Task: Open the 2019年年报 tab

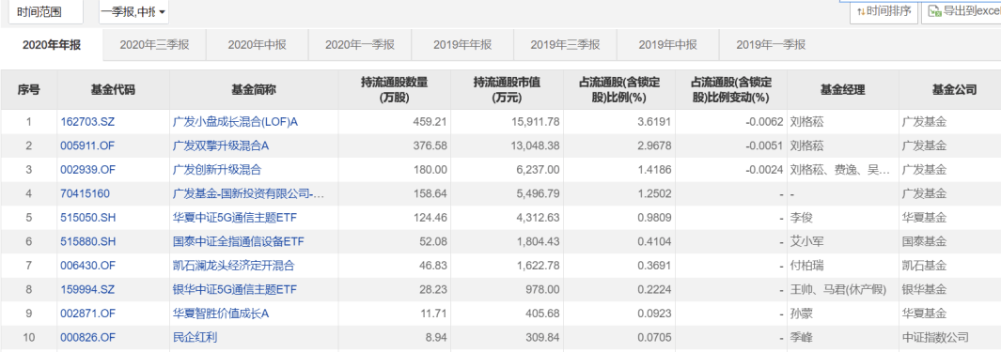Action: (x=462, y=45)
